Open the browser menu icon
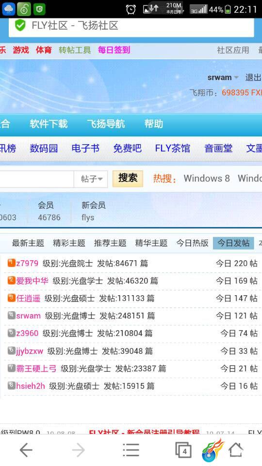Screen dimensions: 262x466 pos(131,450)
